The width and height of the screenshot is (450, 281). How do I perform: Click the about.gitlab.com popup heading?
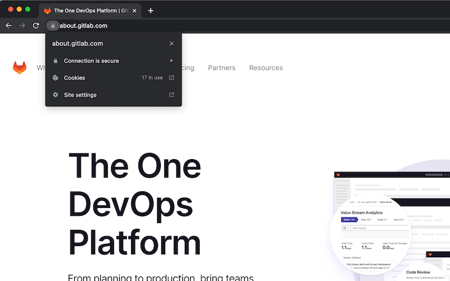[78, 44]
